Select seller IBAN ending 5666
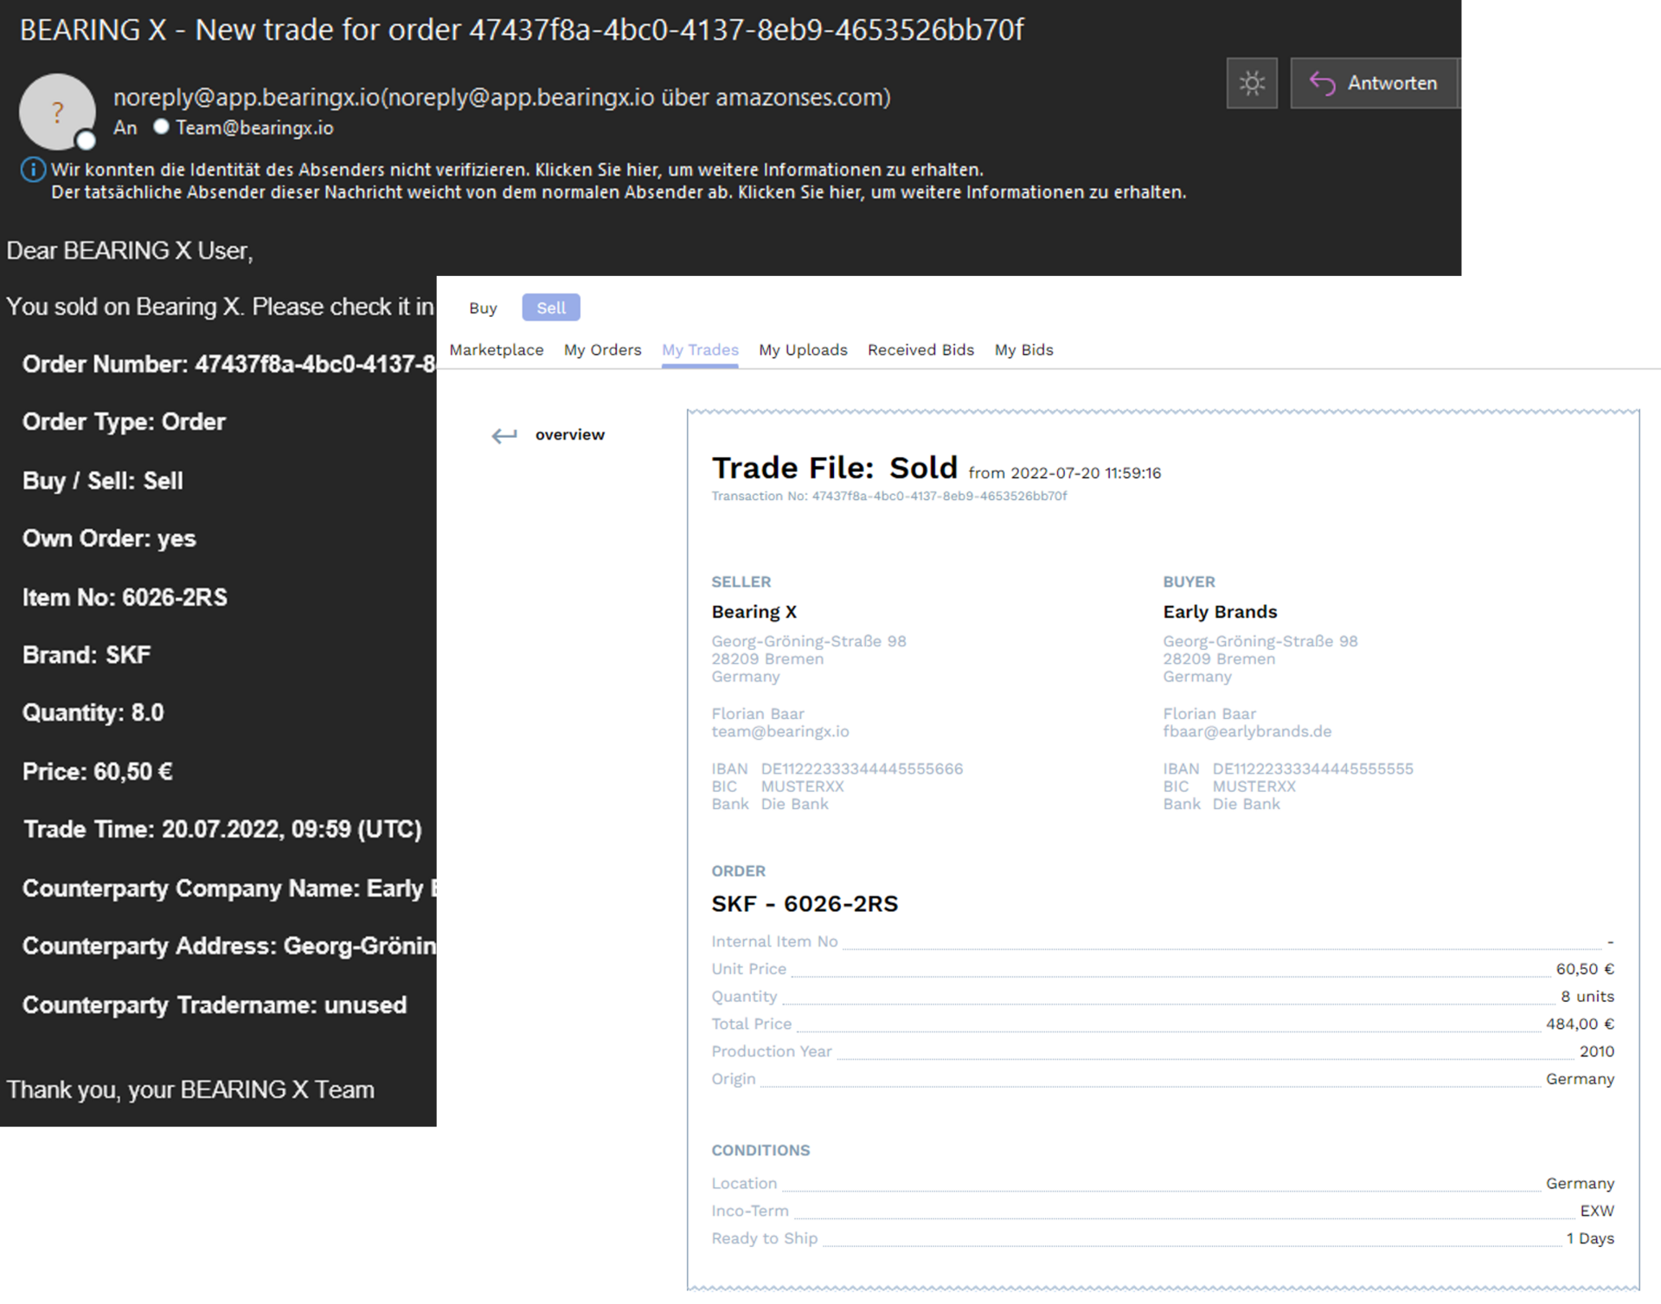Viewport: 1661px width, 1304px height. (x=862, y=769)
